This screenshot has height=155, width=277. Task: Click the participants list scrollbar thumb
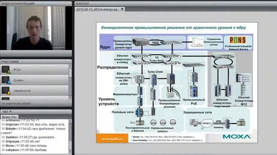(70, 73)
